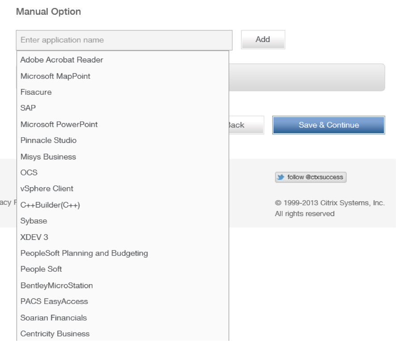Select BentleyMicroStation entry
The width and height of the screenshot is (396, 341).
pyautogui.click(x=123, y=286)
